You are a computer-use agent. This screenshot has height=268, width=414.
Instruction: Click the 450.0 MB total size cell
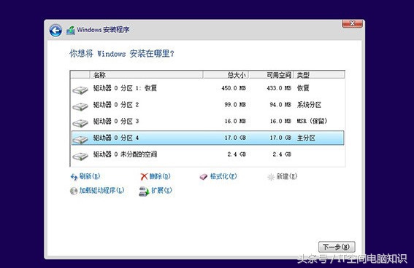pyautogui.click(x=234, y=88)
